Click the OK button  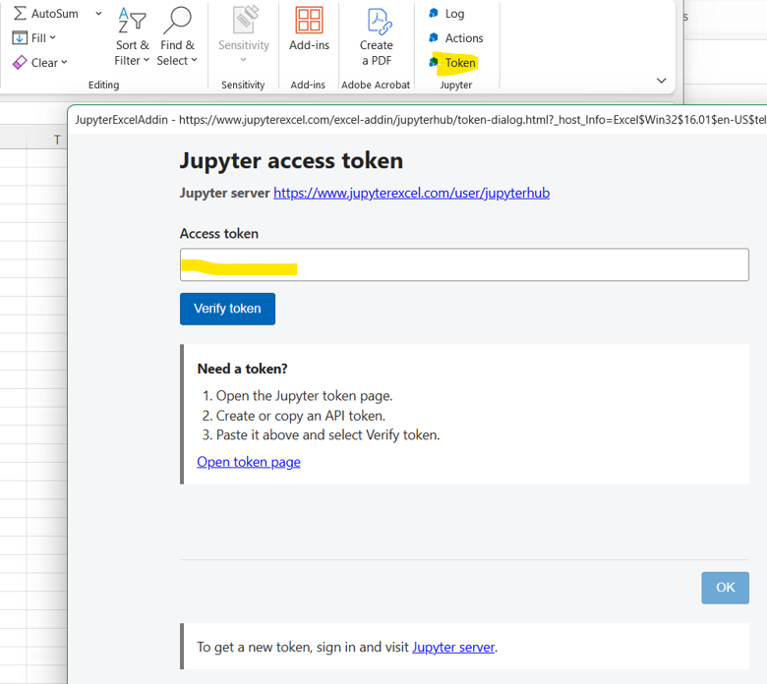click(725, 588)
